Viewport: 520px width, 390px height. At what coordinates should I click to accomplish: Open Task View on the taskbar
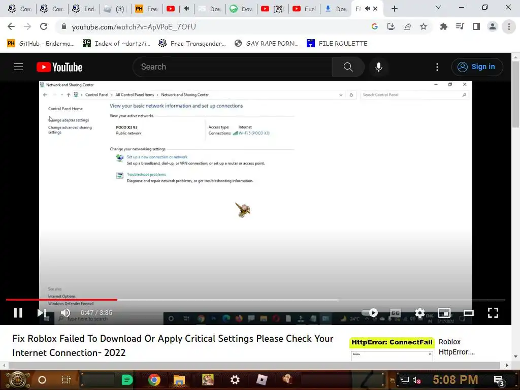[x=67, y=380]
